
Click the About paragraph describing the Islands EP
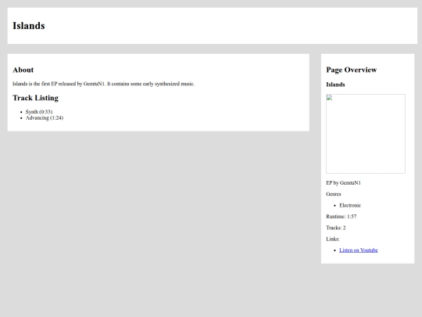coord(104,84)
